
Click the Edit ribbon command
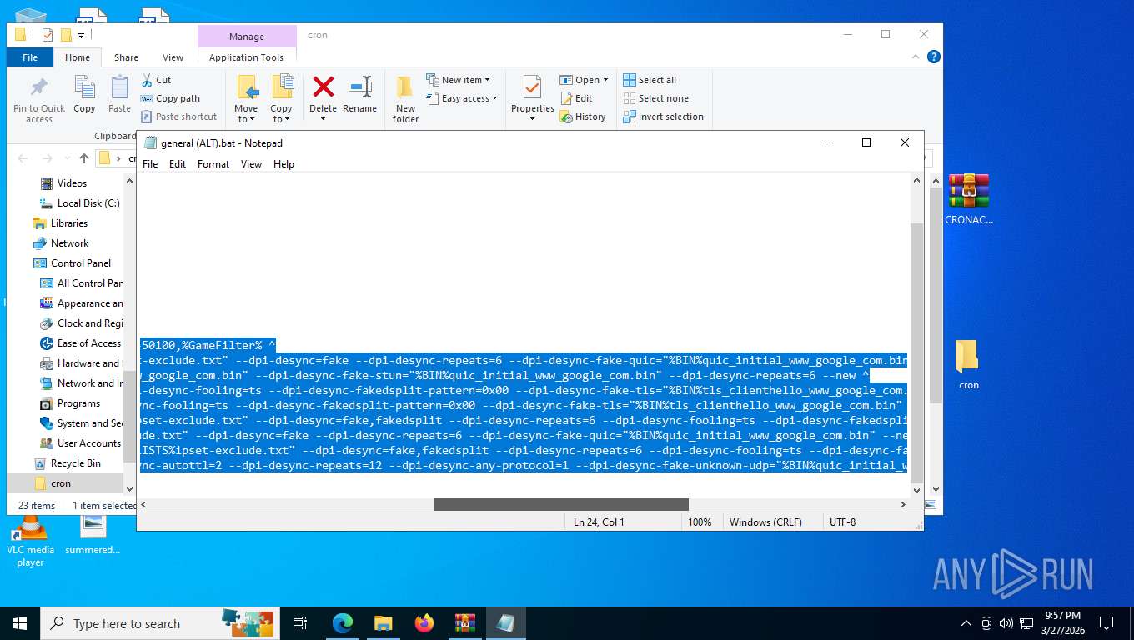coord(575,98)
